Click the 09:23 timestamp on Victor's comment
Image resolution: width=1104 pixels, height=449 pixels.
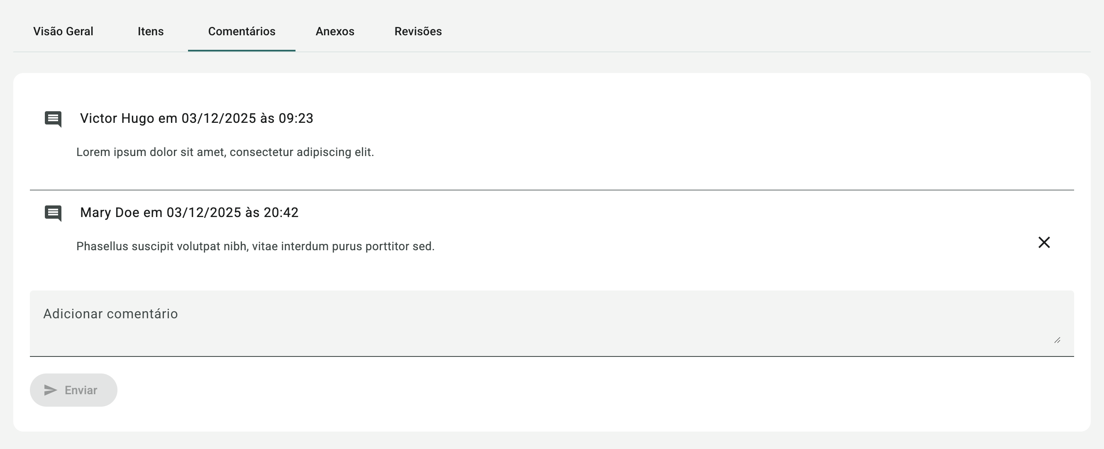click(296, 118)
